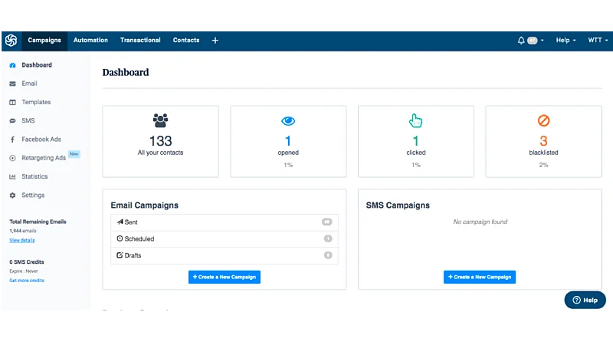Click the plus icon in top navigation
Image resolution: width=613 pixels, height=345 pixels.
click(215, 41)
